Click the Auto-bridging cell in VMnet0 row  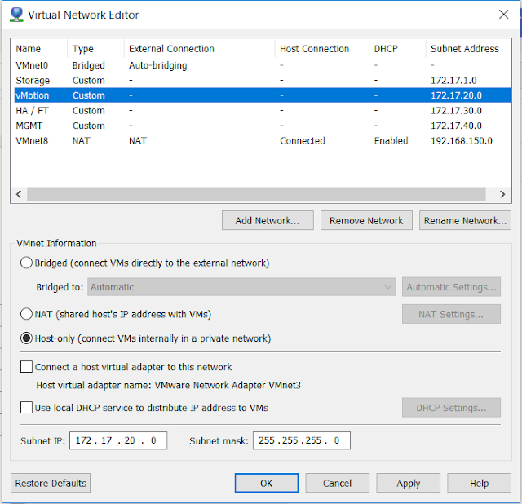(x=158, y=65)
